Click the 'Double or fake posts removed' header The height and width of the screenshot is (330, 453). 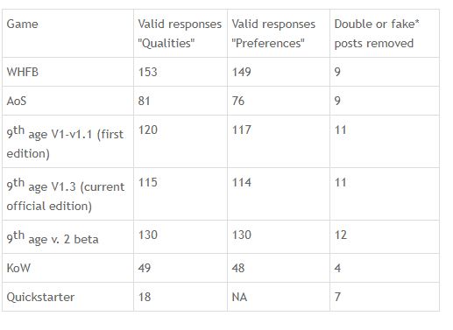[x=385, y=33]
